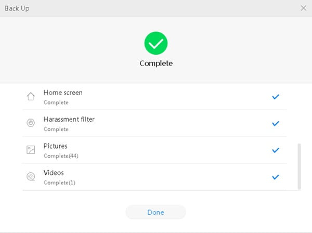Toggle the Pictures blue checkmark
312x233 pixels.
click(x=276, y=150)
